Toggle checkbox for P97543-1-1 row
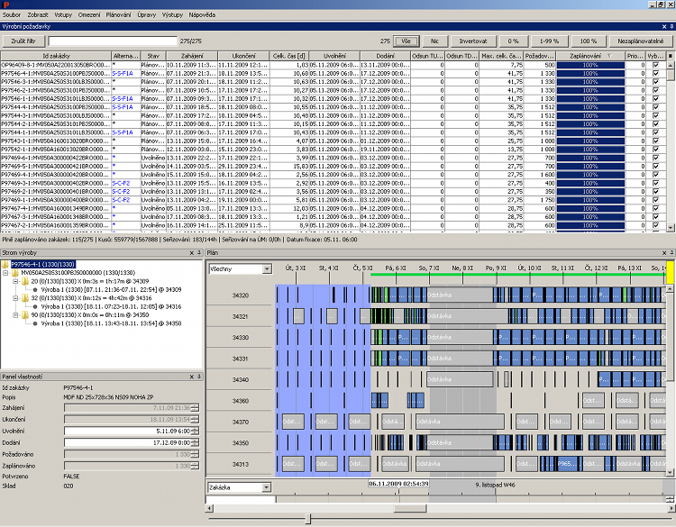The height and width of the screenshot is (527, 676). (656, 141)
